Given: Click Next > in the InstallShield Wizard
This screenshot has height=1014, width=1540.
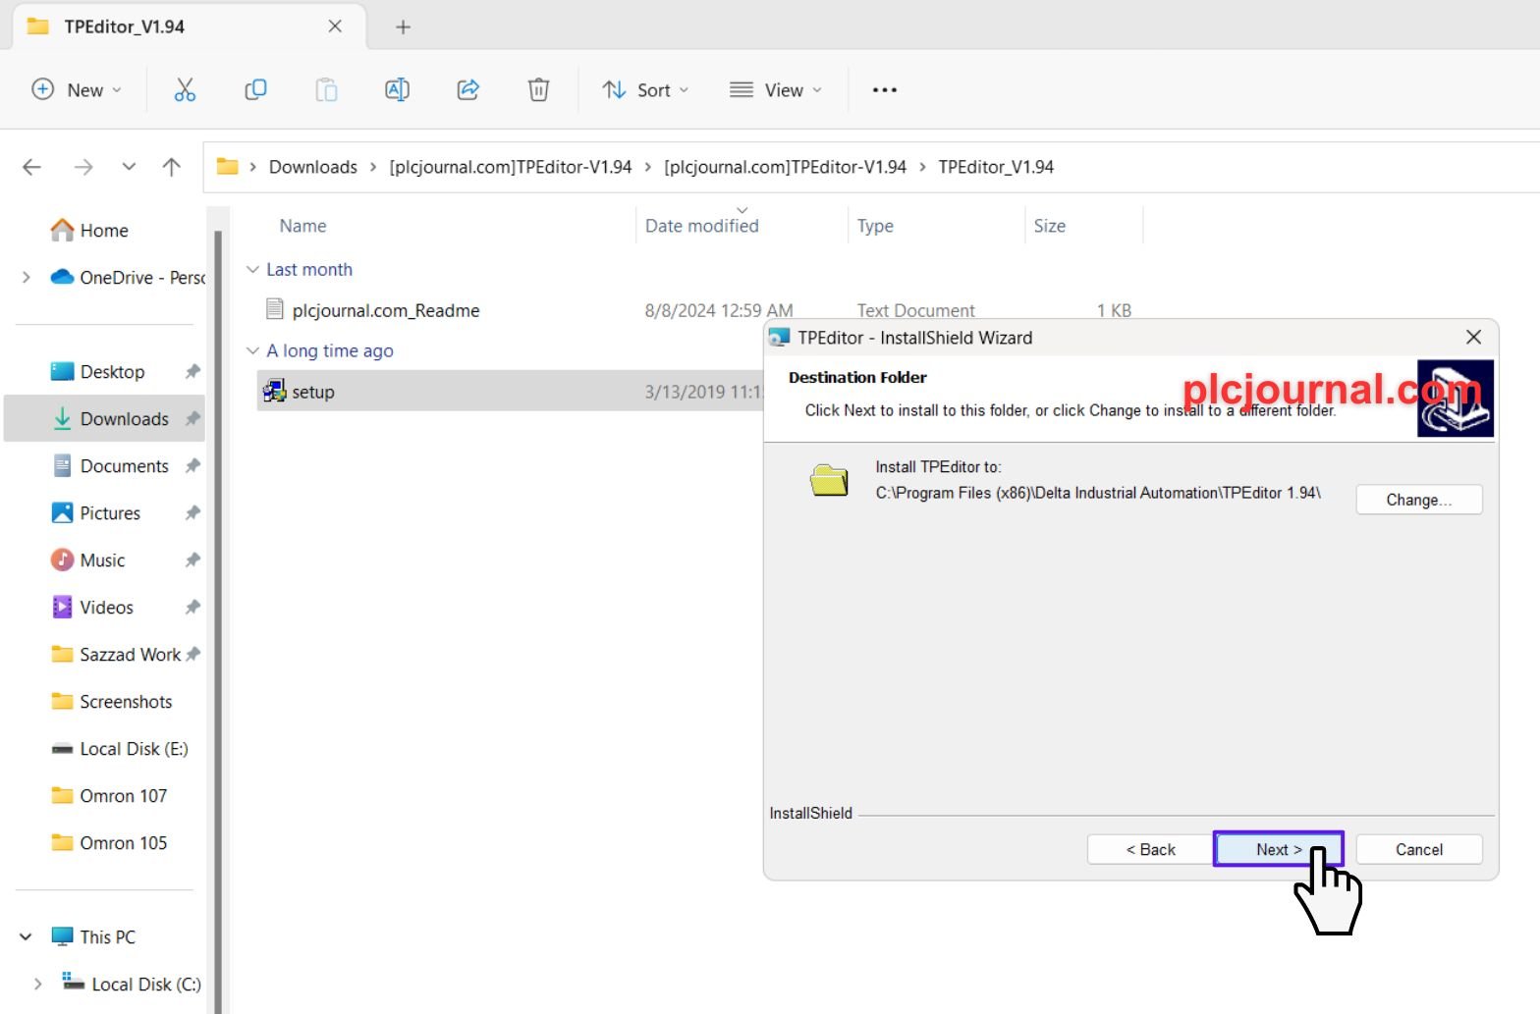Looking at the screenshot, I should click(x=1279, y=849).
